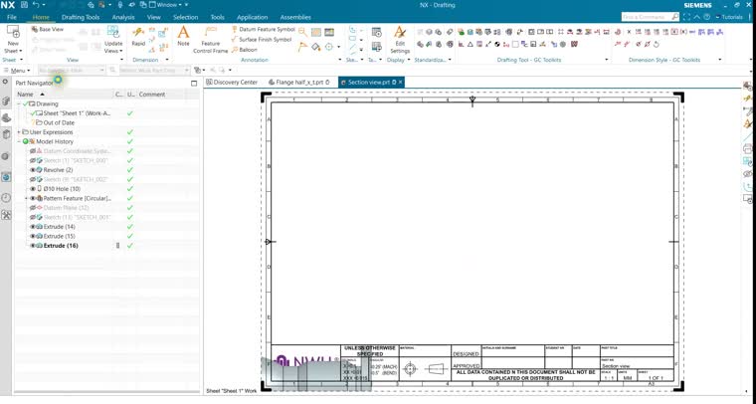
Task: Open the Menu dropdown
Action: pyautogui.click(x=17, y=71)
